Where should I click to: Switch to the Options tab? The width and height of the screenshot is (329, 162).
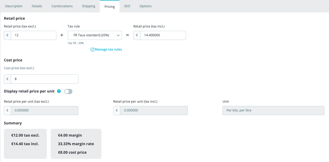[x=145, y=6]
